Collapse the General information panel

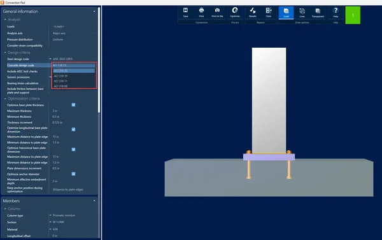pos(94,11)
